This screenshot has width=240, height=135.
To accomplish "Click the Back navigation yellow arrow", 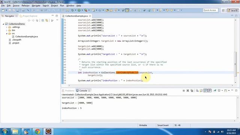I will (x=172, y=10).
